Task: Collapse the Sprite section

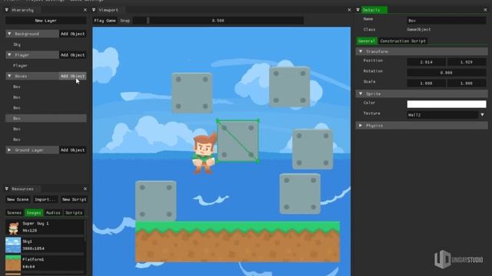Action: 361,94
